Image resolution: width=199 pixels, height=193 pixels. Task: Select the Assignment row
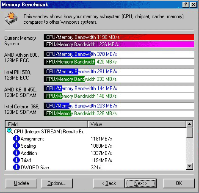pyautogui.click(x=96, y=139)
